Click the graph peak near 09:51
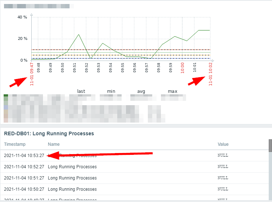The height and width of the screenshot is (202, 272). pyautogui.click(x=79, y=34)
